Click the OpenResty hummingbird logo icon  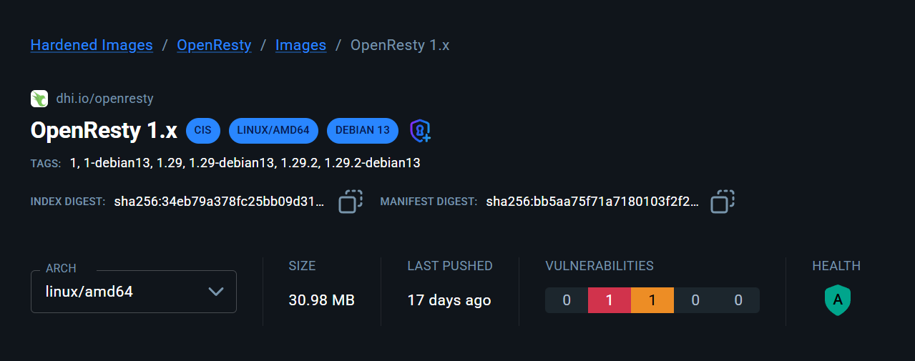pyautogui.click(x=39, y=99)
